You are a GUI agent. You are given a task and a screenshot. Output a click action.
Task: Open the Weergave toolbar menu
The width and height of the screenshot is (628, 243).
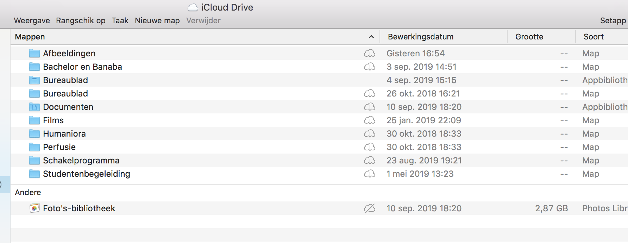[32, 21]
